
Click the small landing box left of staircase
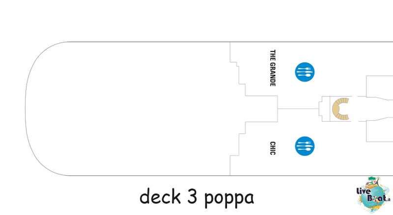point(324,109)
